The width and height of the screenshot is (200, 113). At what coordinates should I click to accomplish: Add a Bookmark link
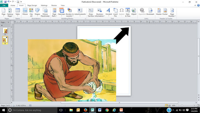(150, 12)
